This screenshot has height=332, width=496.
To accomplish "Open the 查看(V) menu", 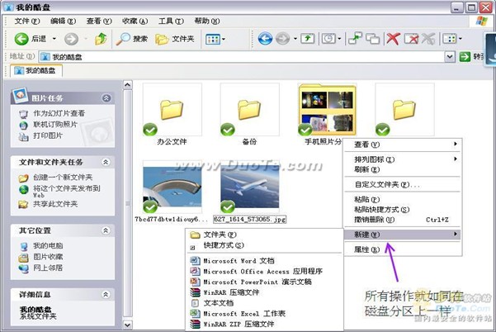I will click(x=99, y=21).
